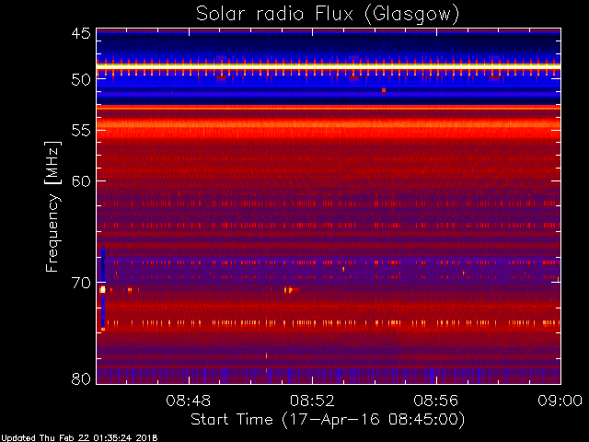This screenshot has width=589, height=442.
Task: Click the 70 frequency axis label
Action: pyautogui.click(x=81, y=283)
